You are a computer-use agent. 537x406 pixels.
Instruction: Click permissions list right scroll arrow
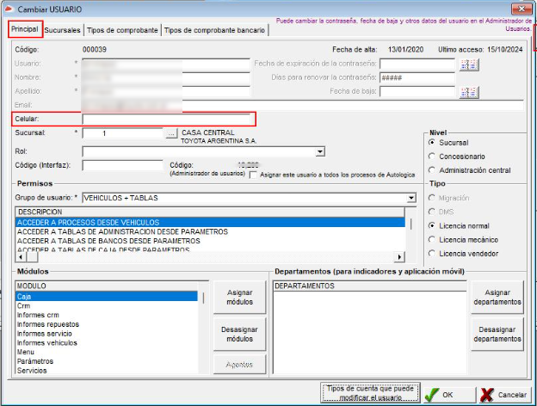pyautogui.click(x=399, y=256)
